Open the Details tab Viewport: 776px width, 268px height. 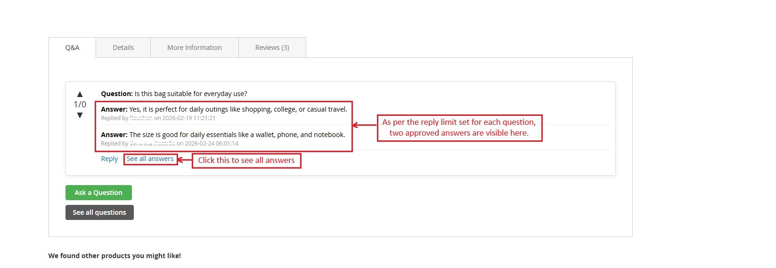point(123,48)
